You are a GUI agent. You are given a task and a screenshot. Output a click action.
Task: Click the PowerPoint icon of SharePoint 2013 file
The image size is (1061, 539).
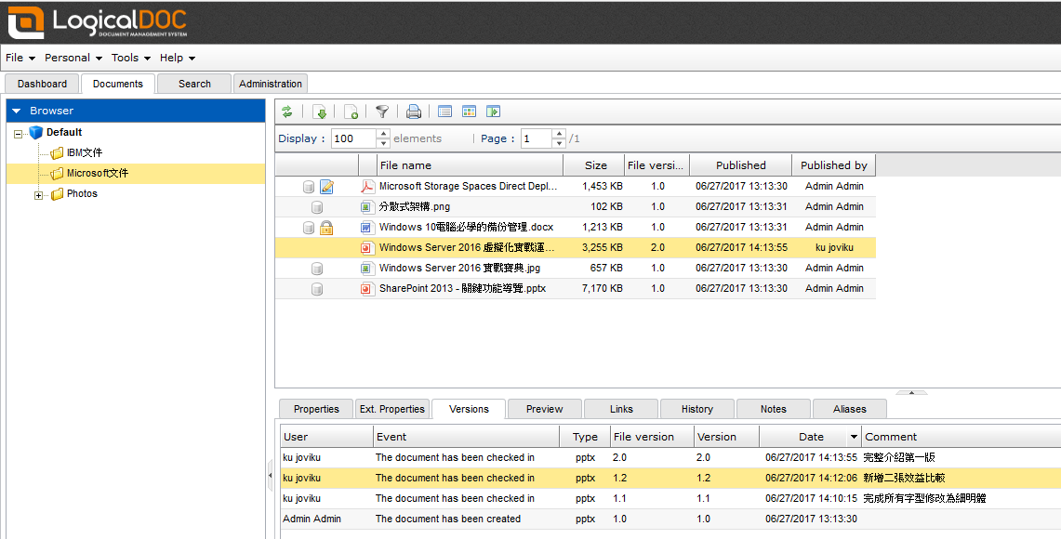coord(367,289)
